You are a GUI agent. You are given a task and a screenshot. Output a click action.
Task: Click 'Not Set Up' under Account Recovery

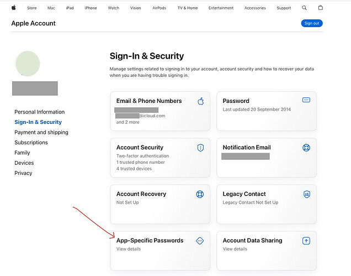[x=127, y=202]
